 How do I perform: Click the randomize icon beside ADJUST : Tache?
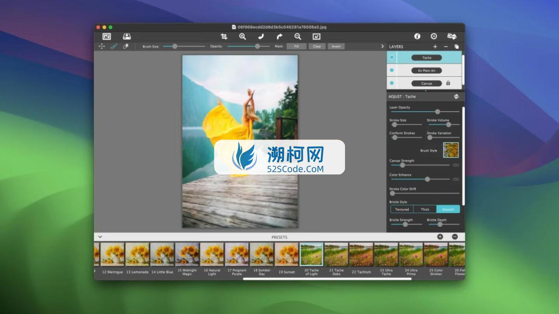click(456, 96)
